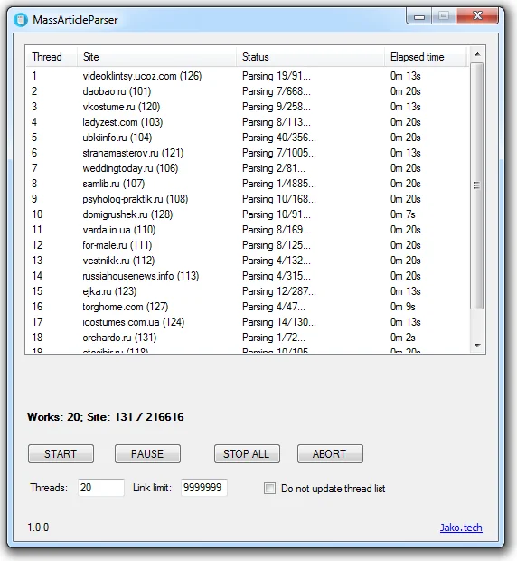Select the videoklintsy.ucoz.com (126) row
Screen dimensions: 517x561
point(248,76)
